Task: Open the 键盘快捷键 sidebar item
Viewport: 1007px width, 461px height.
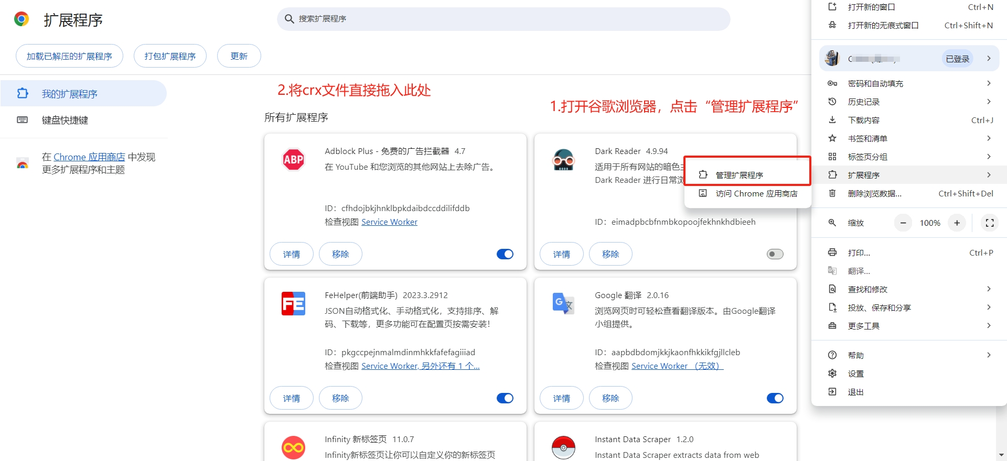Action: pos(83,120)
